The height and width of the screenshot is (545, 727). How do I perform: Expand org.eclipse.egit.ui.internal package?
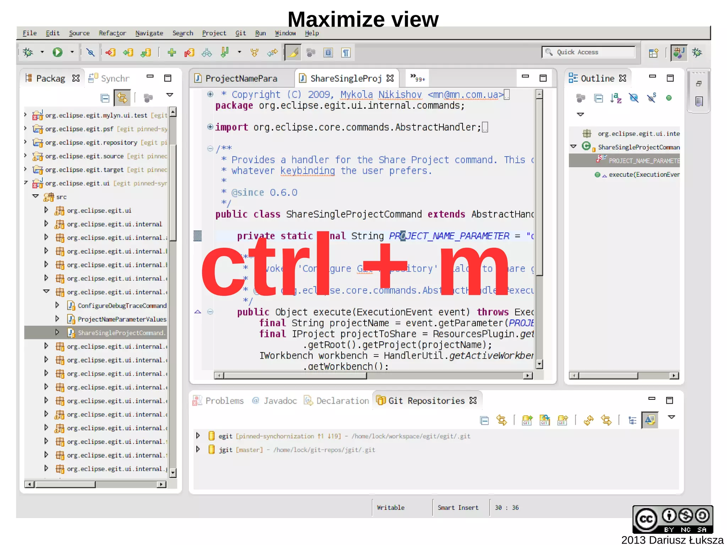point(46,223)
